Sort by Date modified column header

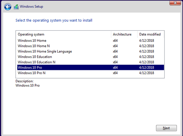151,34
